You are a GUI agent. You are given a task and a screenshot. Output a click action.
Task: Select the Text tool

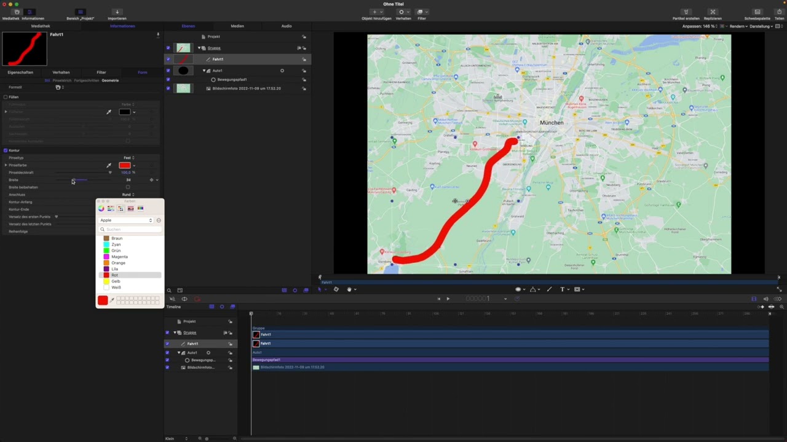coord(562,289)
